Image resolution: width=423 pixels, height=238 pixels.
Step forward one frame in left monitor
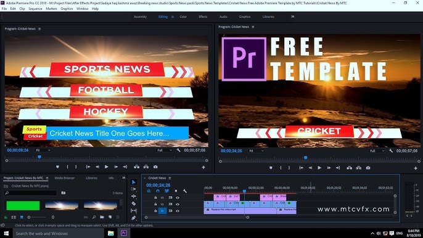[x=116, y=167]
